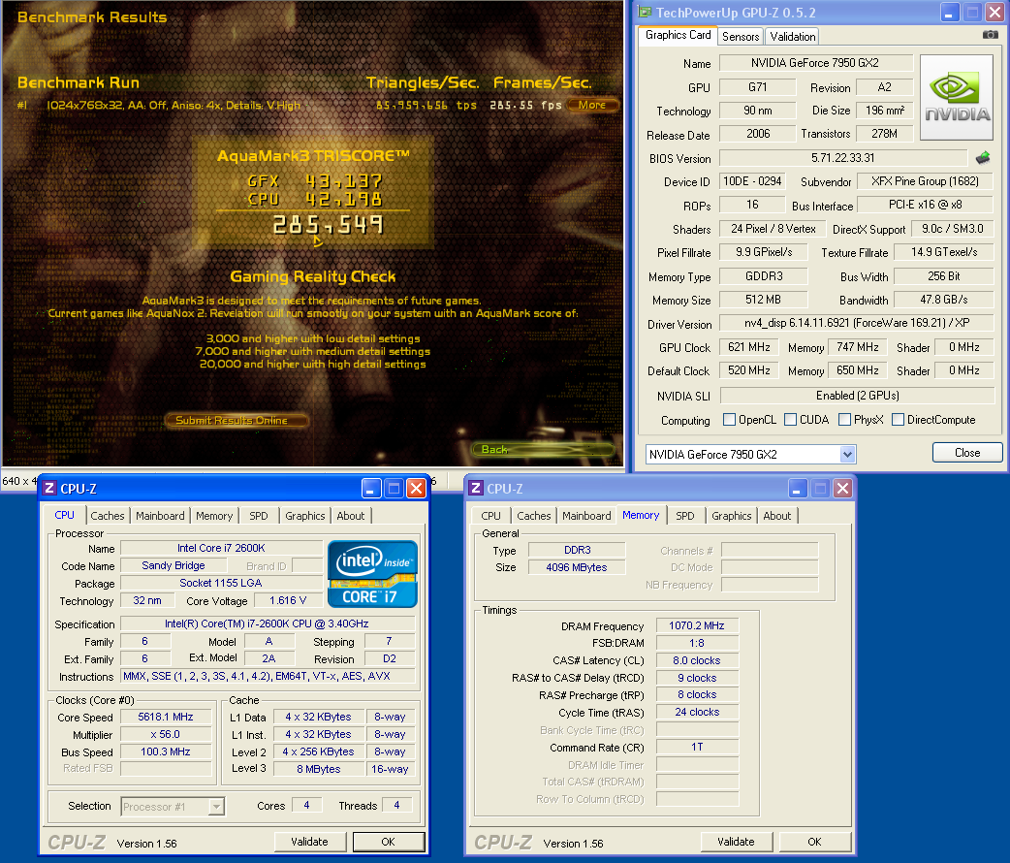This screenshot has width=1010, height=863.
Task: Open the Validation tab in GPU-Z
Action: pos(792,37)
